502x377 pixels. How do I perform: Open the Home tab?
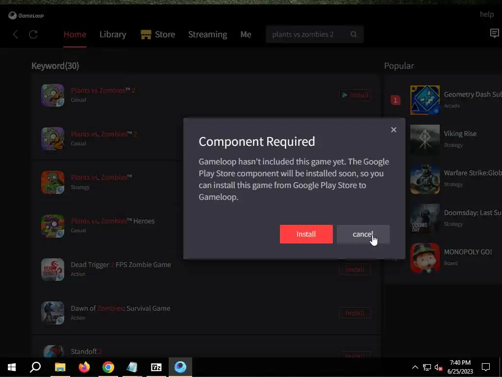pyautogui.click(x=75, y=34)
